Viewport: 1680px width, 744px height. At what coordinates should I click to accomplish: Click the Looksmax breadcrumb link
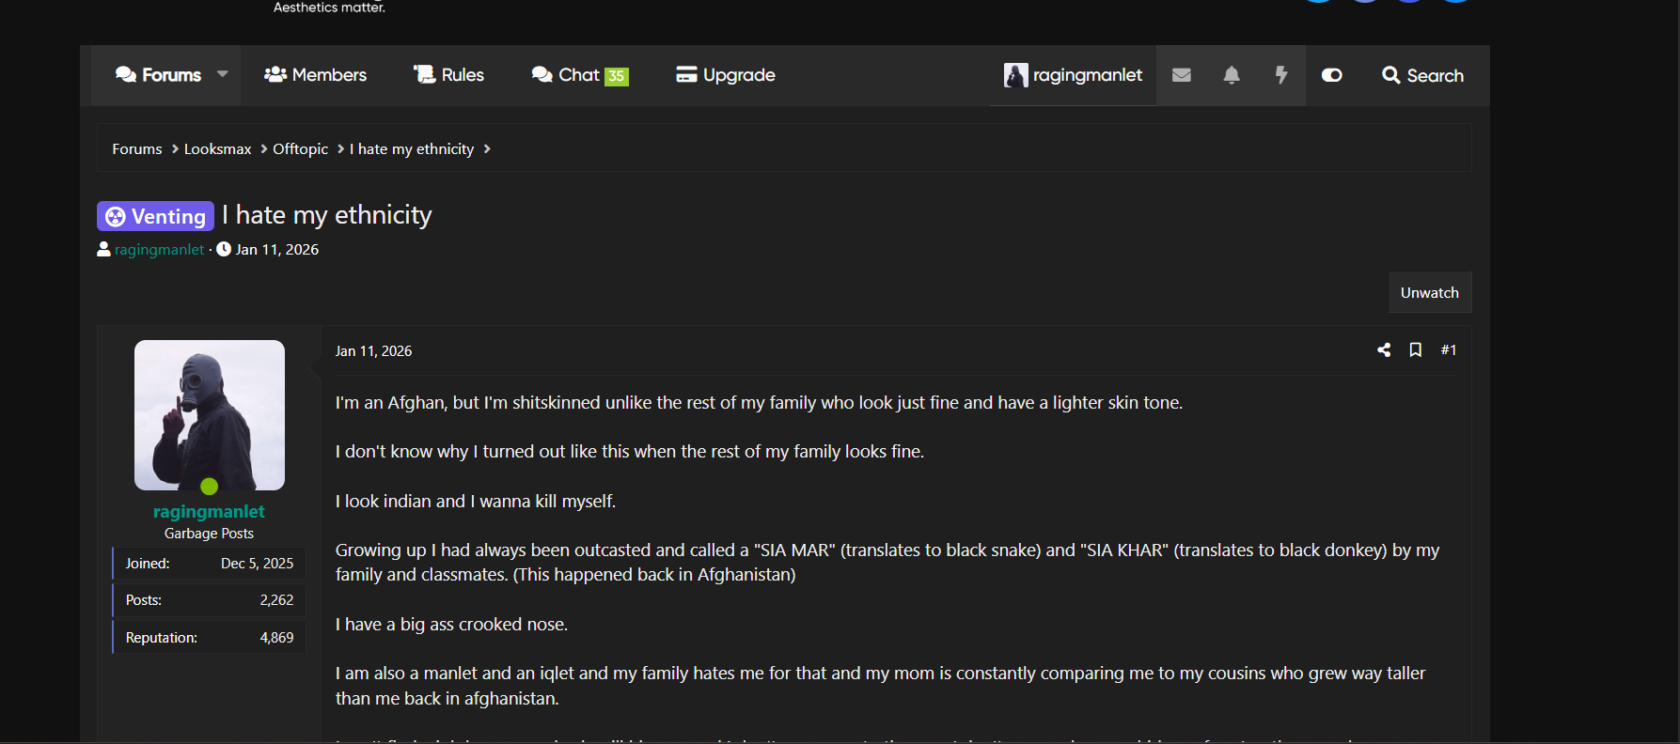(217, 149)
